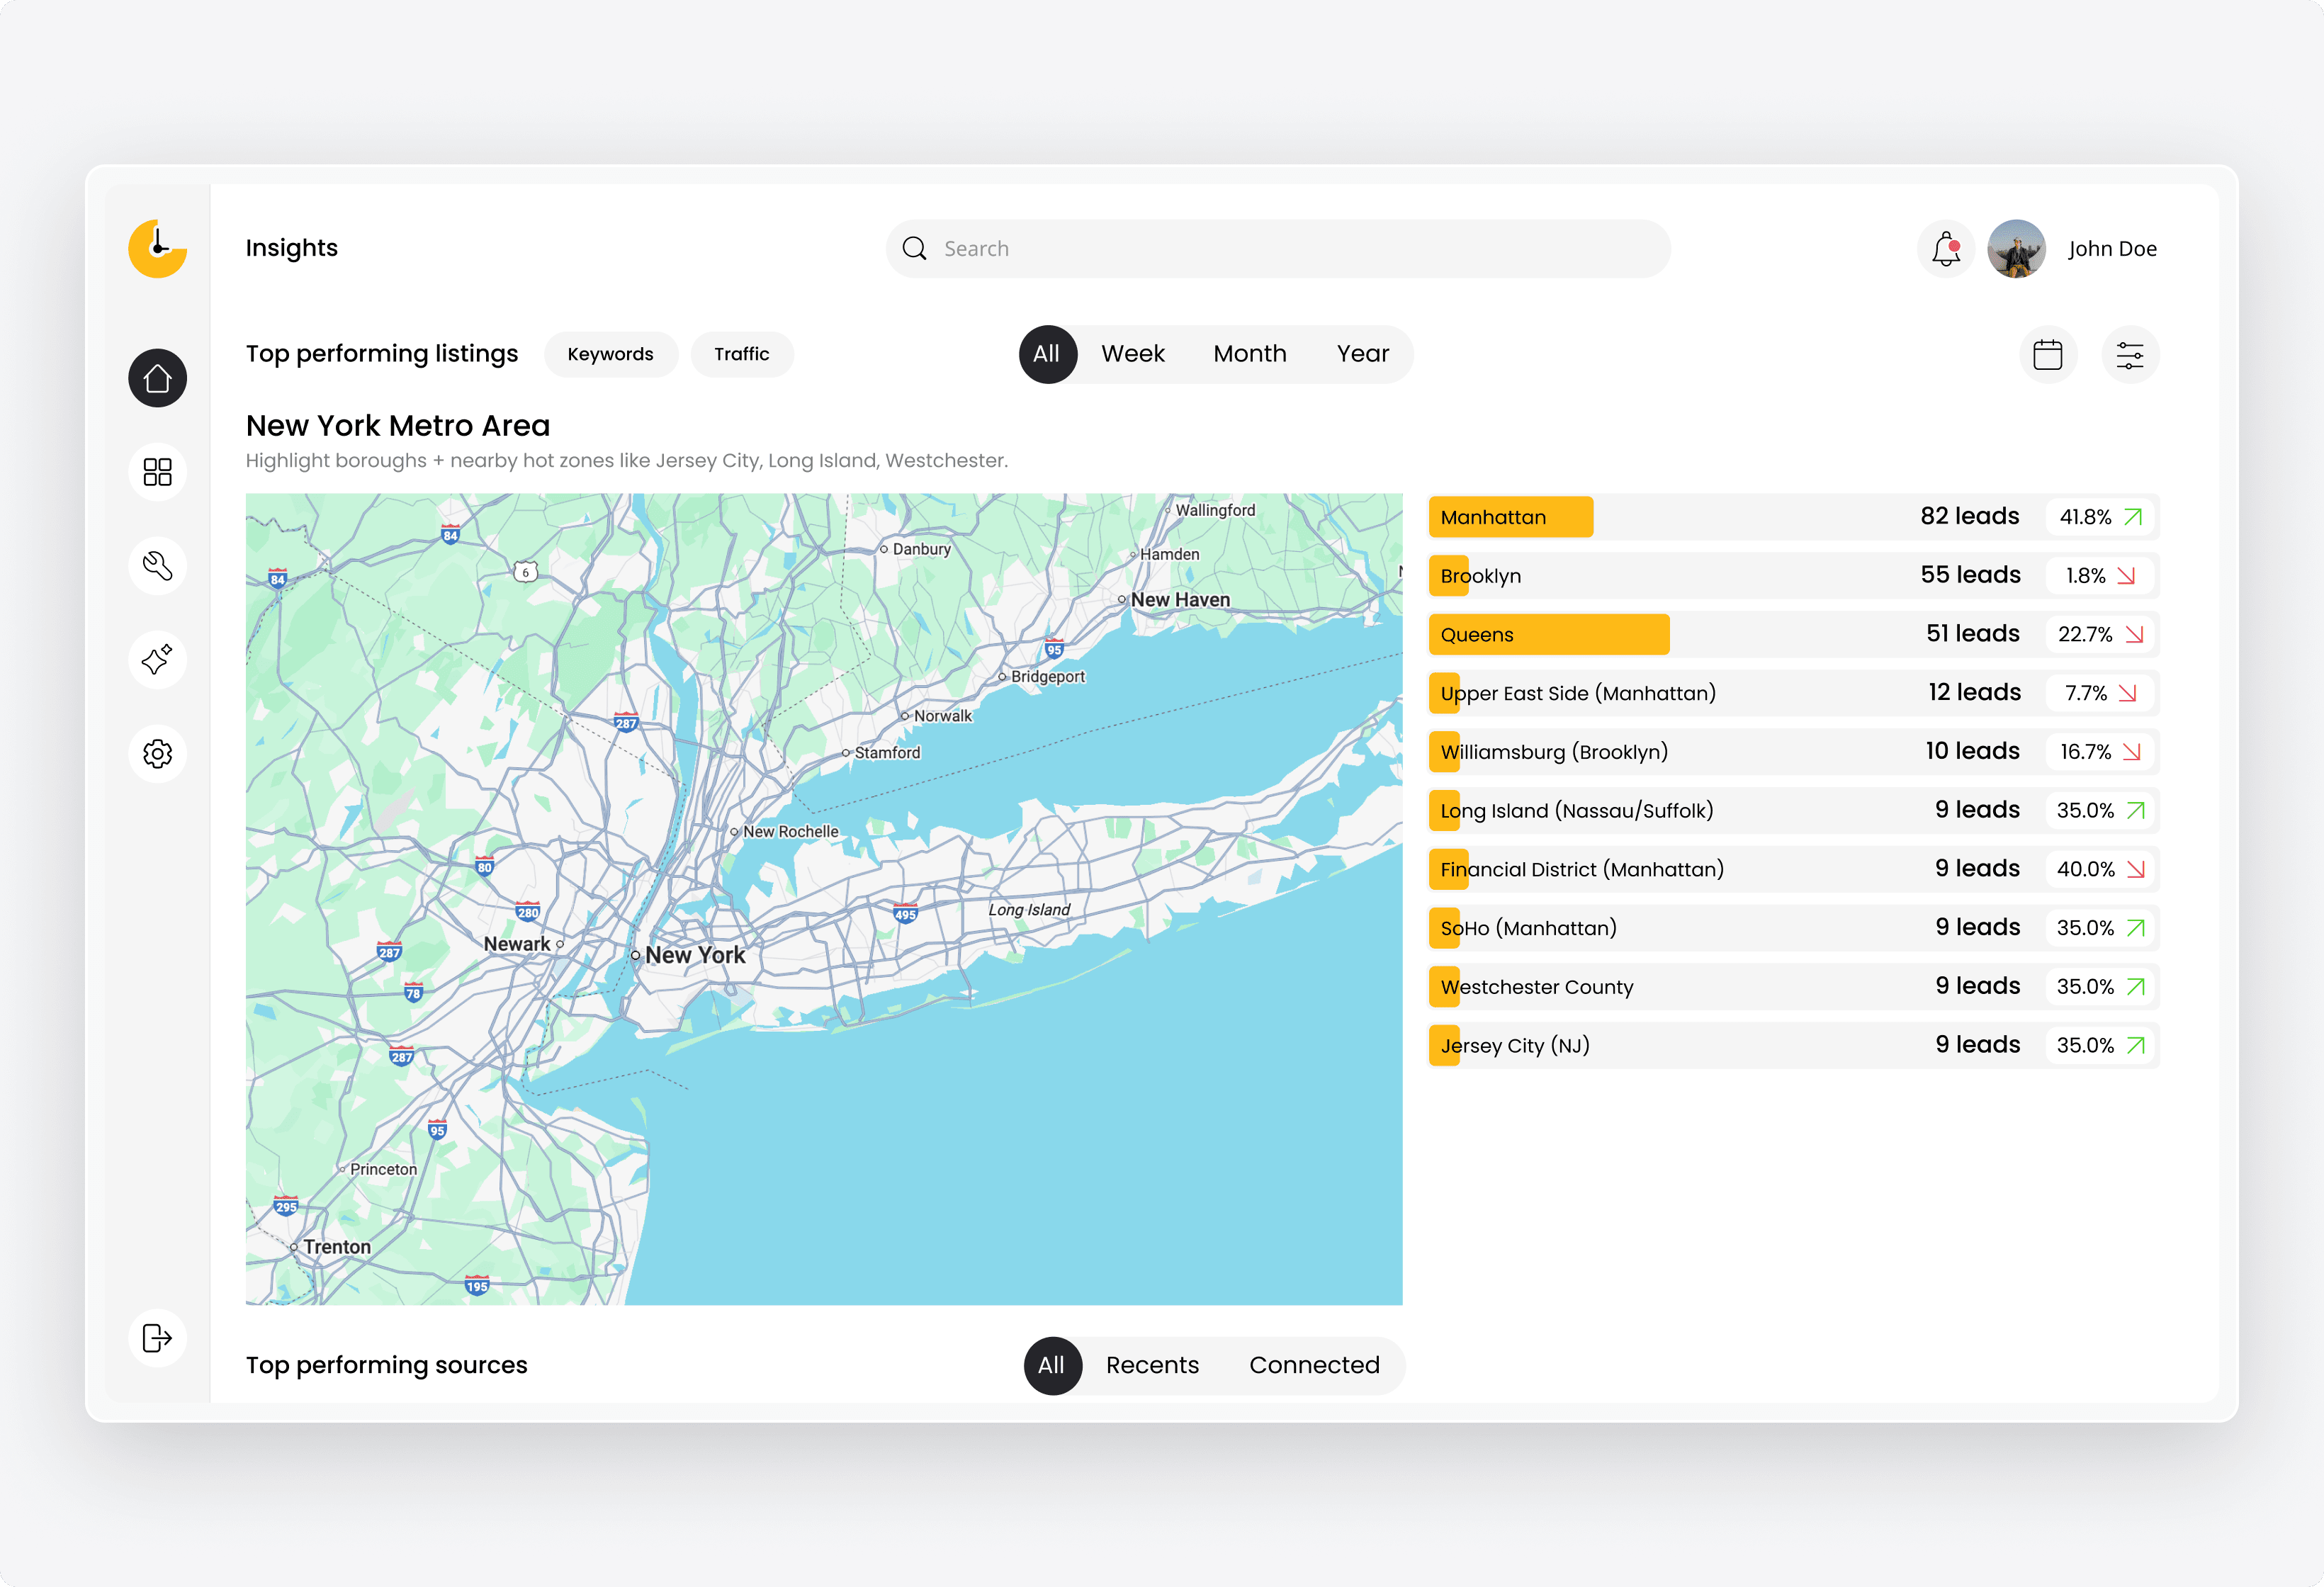The image size is (2324, 1587).
Task: Switch to the Recents sources tab
Action: pyautogui.click(x=1152, y=1365)
